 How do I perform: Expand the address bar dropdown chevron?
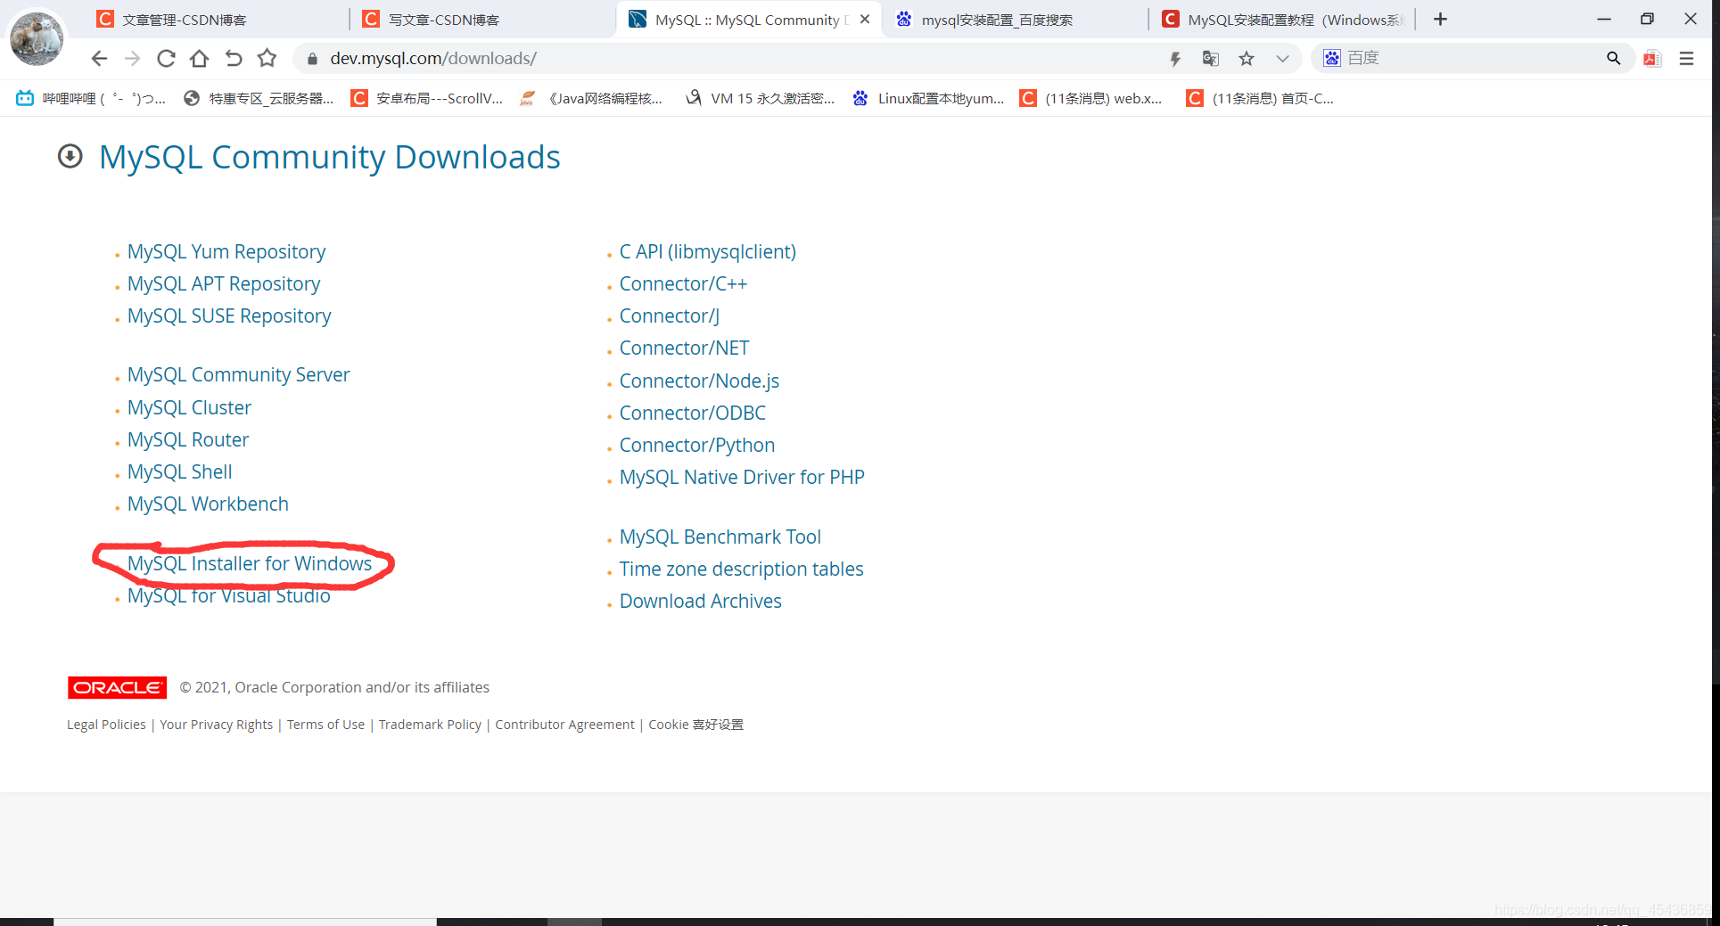pos(1282,59)
